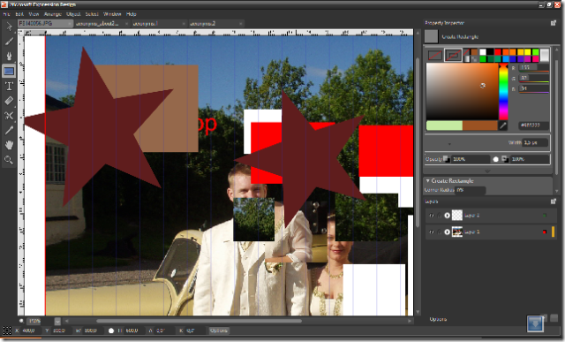Screen dimensions: 565x342
Task: Click the Corner Radius input field
Action: tap(471, 190)
